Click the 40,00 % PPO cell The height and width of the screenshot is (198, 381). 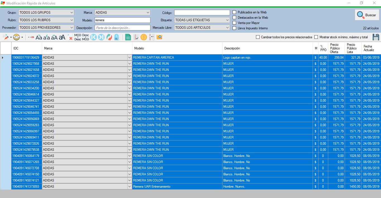(x=323, y=58)
